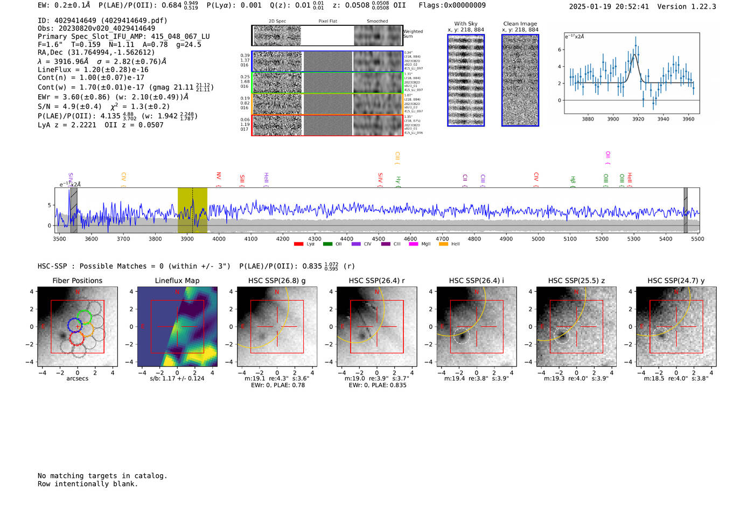Open the HSC SSP(25.5) z cutout

(576, 326)
